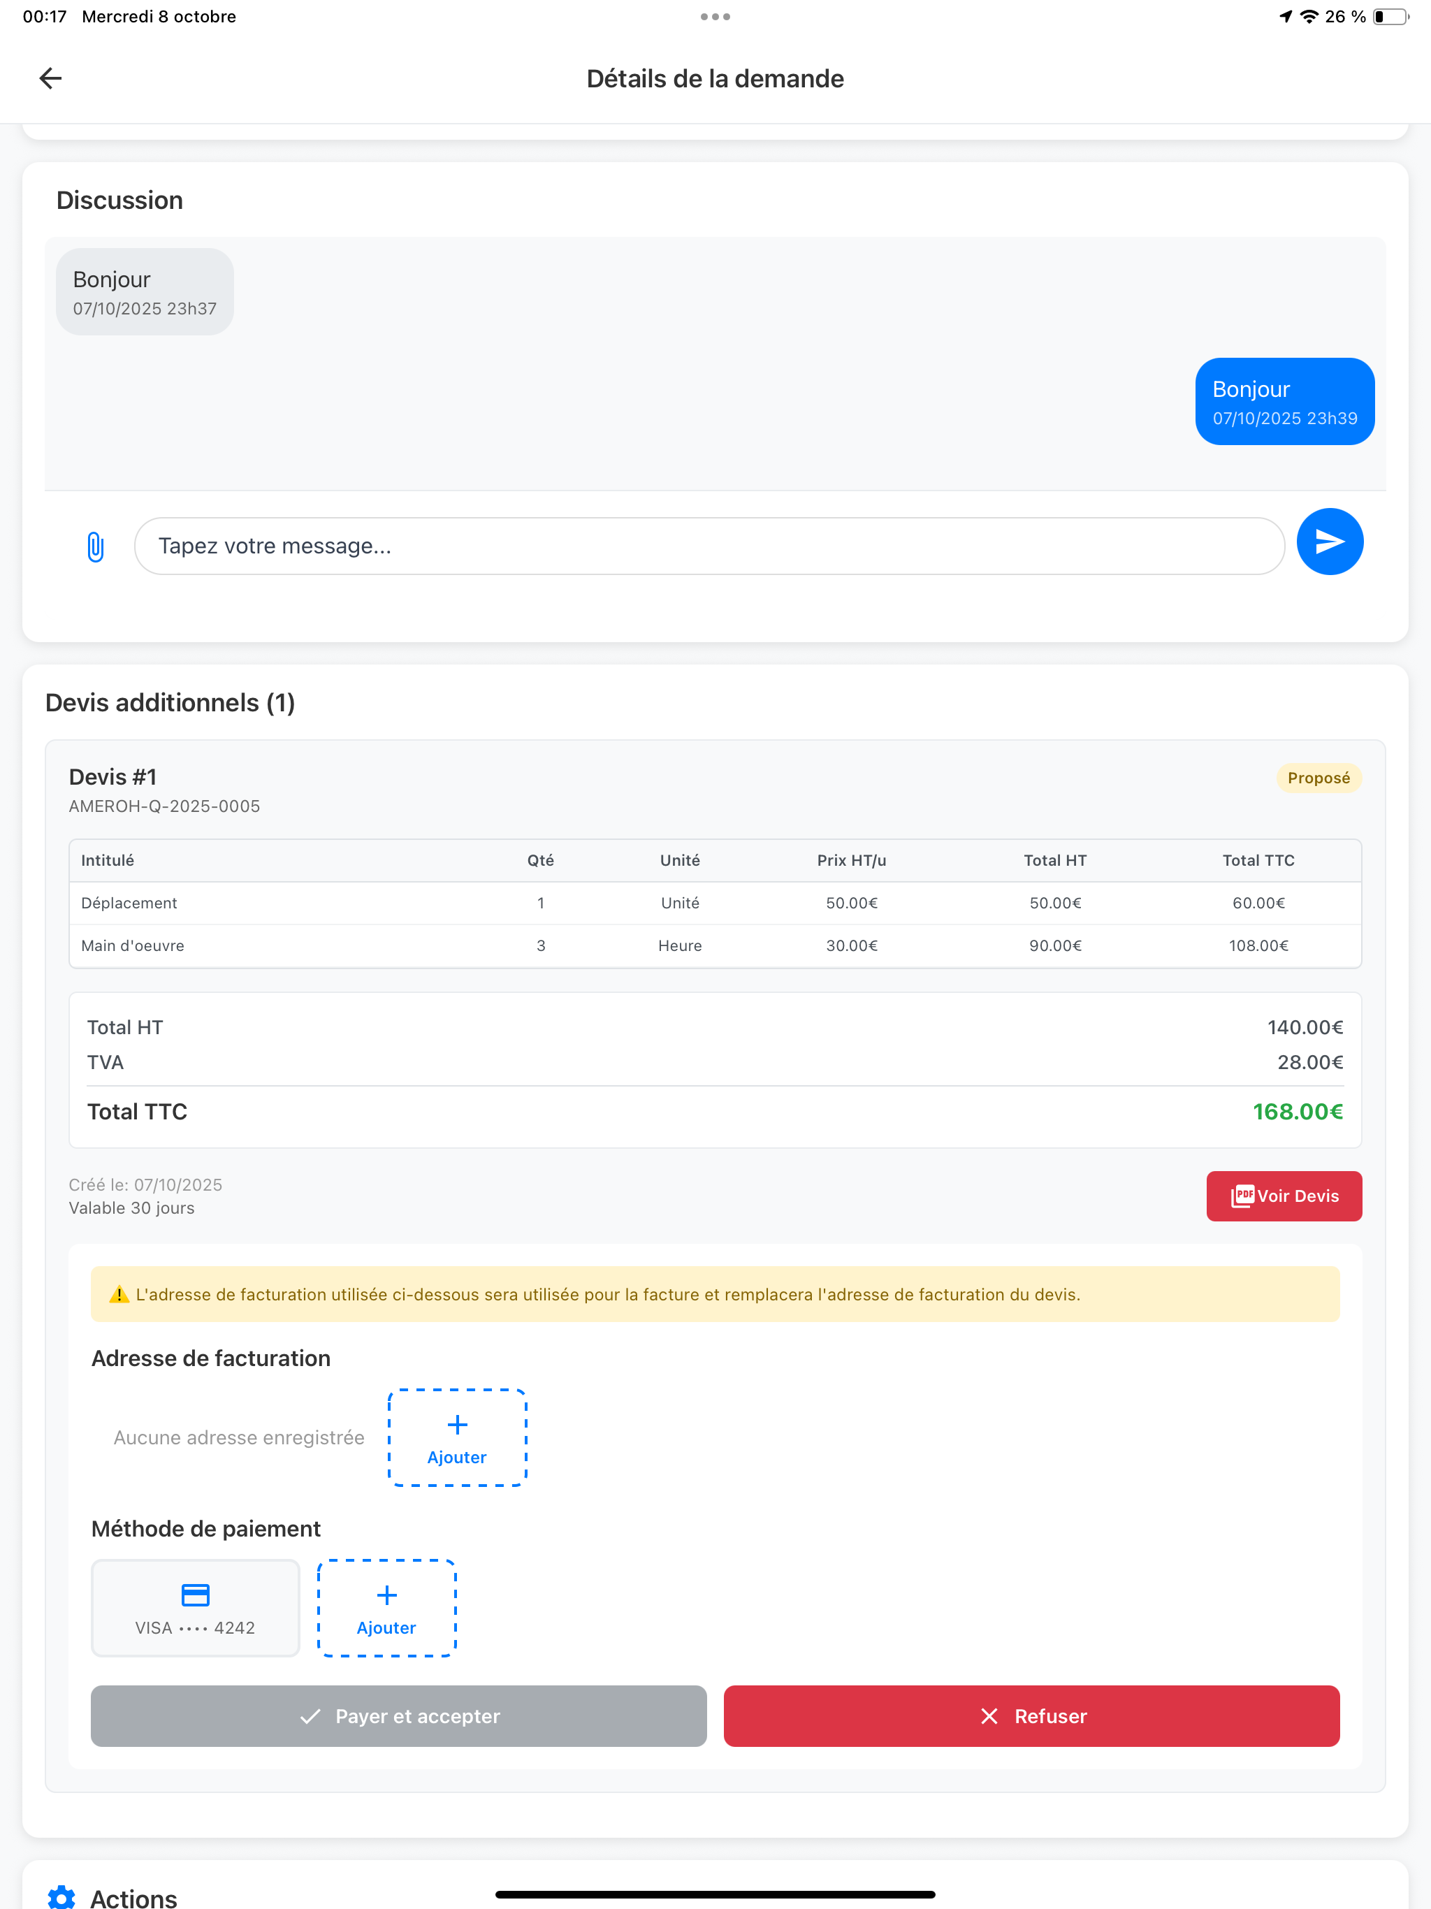Add a payment method with Ajouter

click(386, 1609)
